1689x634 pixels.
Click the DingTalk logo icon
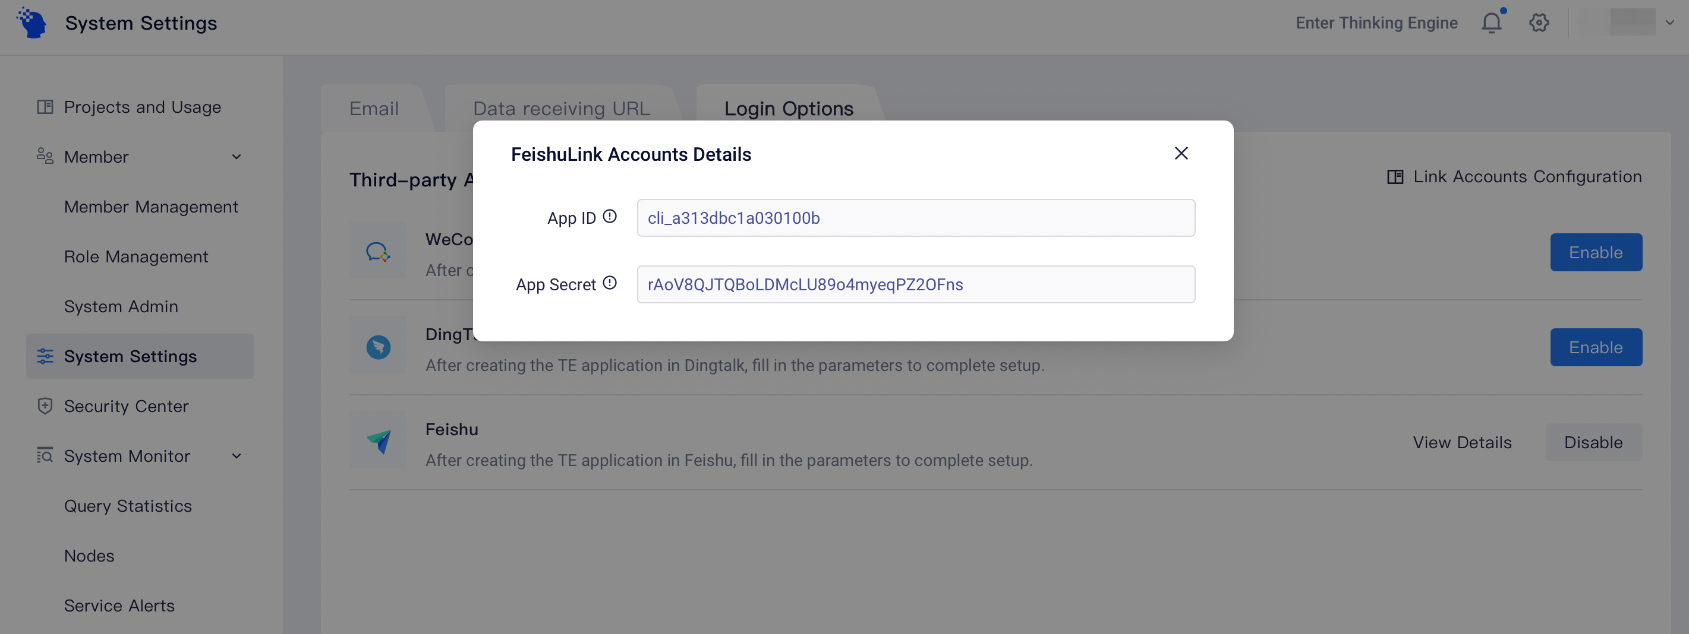tap(379, 347)
